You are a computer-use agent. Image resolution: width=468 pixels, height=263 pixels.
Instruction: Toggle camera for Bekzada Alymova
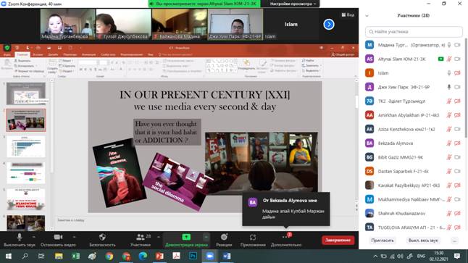click(x=457, y=143)
